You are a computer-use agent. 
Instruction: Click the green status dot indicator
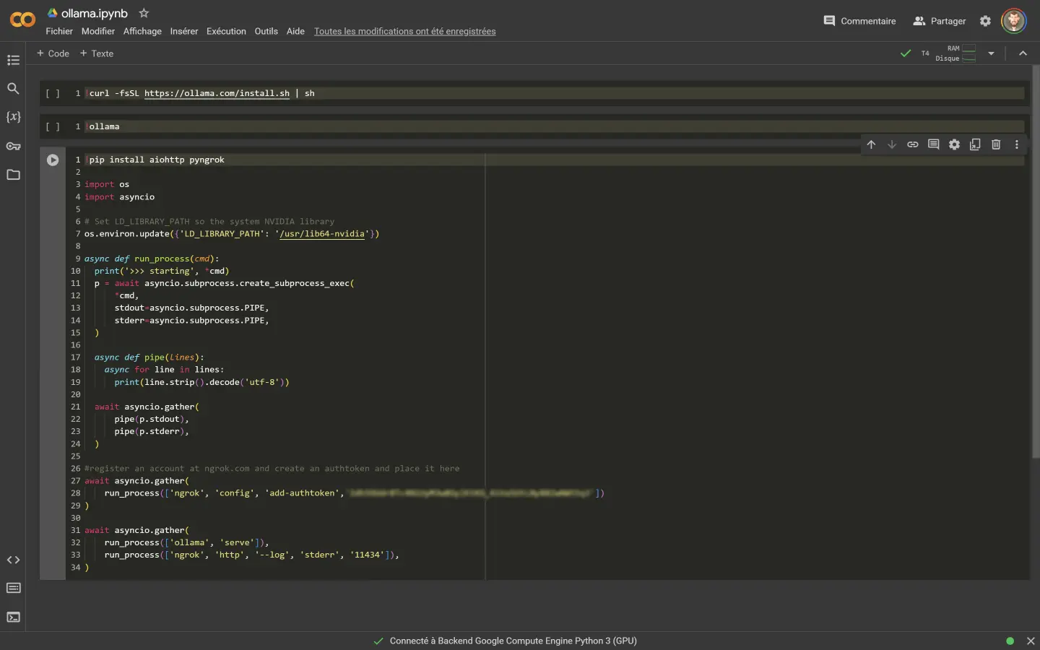[x=1010, y=641]
